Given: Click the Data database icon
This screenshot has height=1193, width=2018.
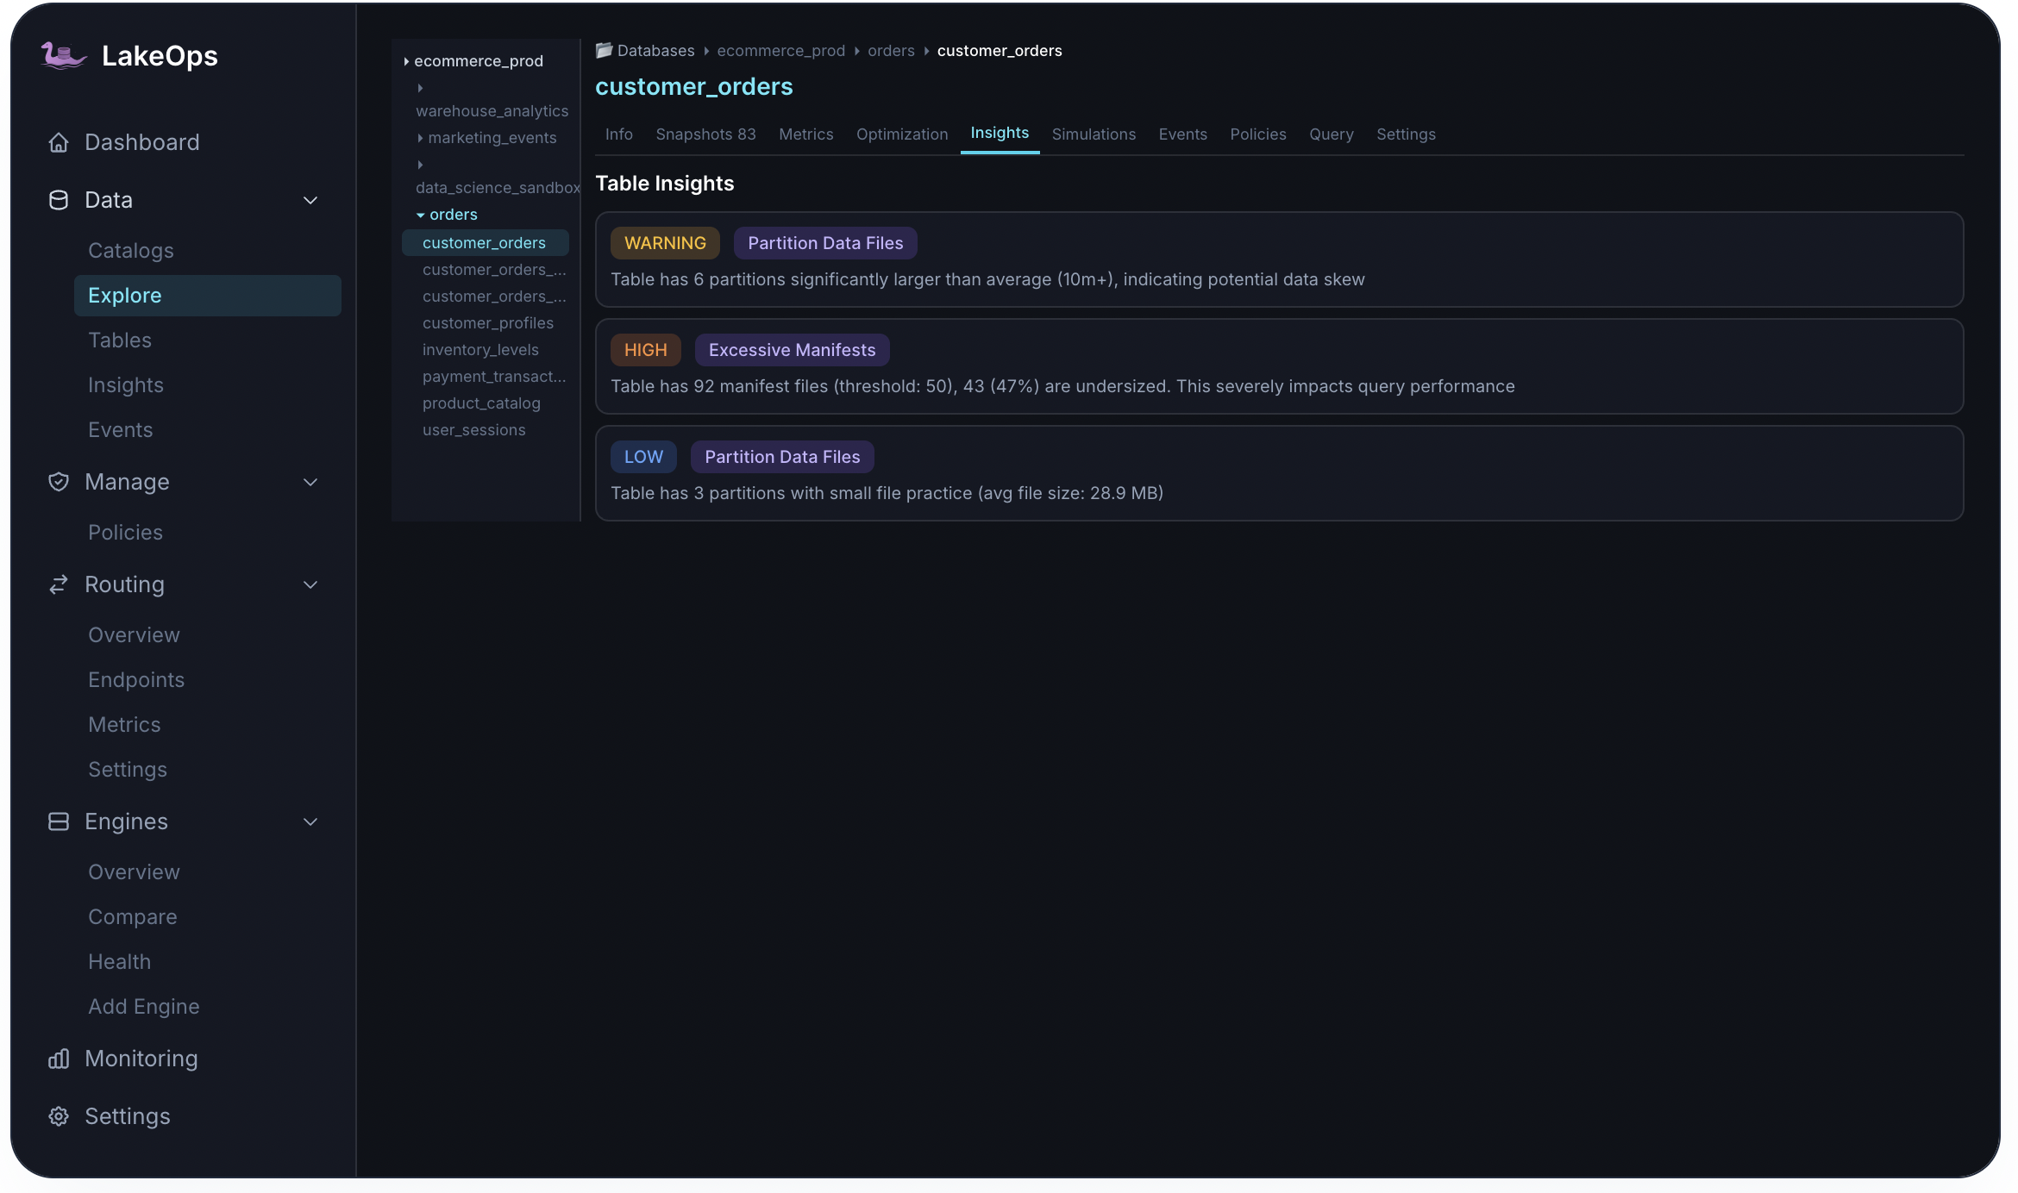Looking at the screenshot, I should (x=59, y=200).
